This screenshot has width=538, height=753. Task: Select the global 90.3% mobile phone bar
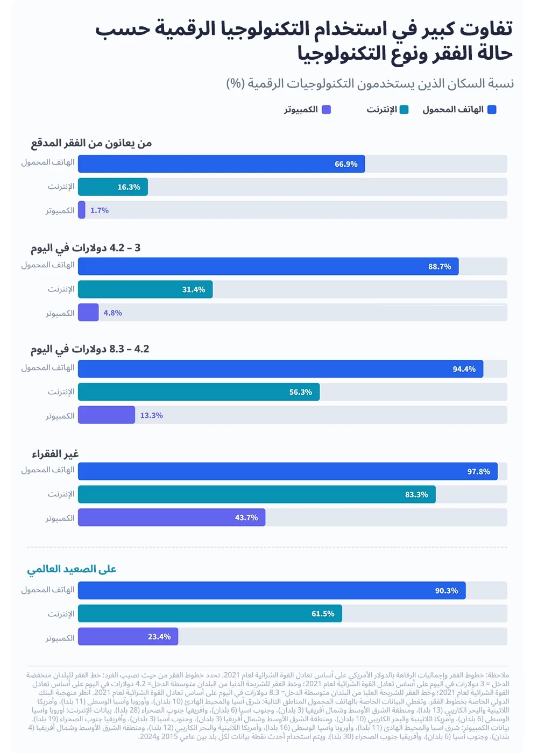272,591
